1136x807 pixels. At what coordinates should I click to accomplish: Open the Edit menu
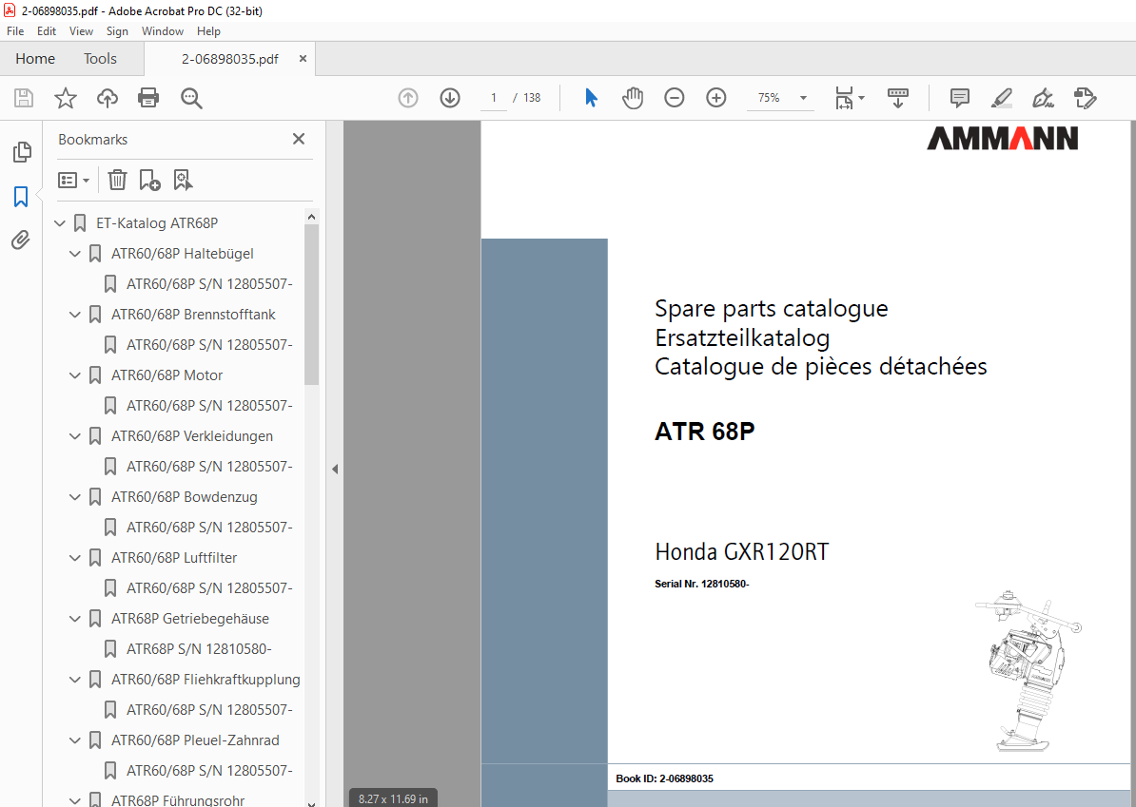[47, 31]
